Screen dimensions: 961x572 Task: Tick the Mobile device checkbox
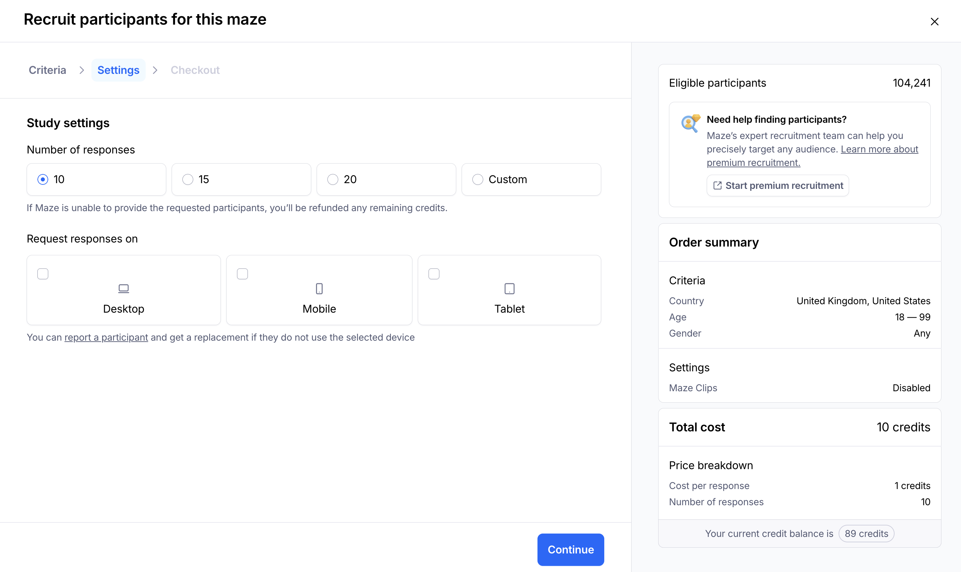[x=242, y=274]
